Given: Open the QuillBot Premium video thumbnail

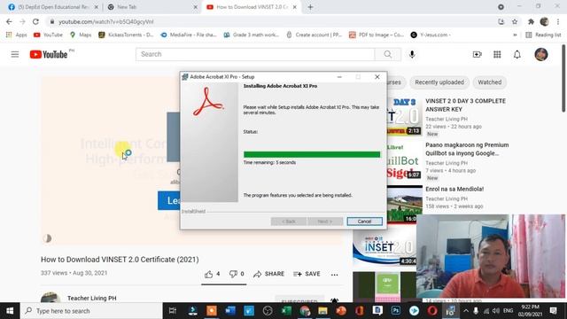Looking at the screenshot, I should (405, 160).
